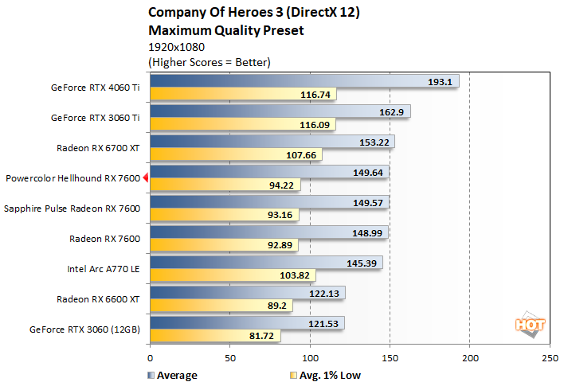This screenshot has width=564, height=382.
Task: Click the Intel Arc A770 LE label
Action: pos(104,269)
